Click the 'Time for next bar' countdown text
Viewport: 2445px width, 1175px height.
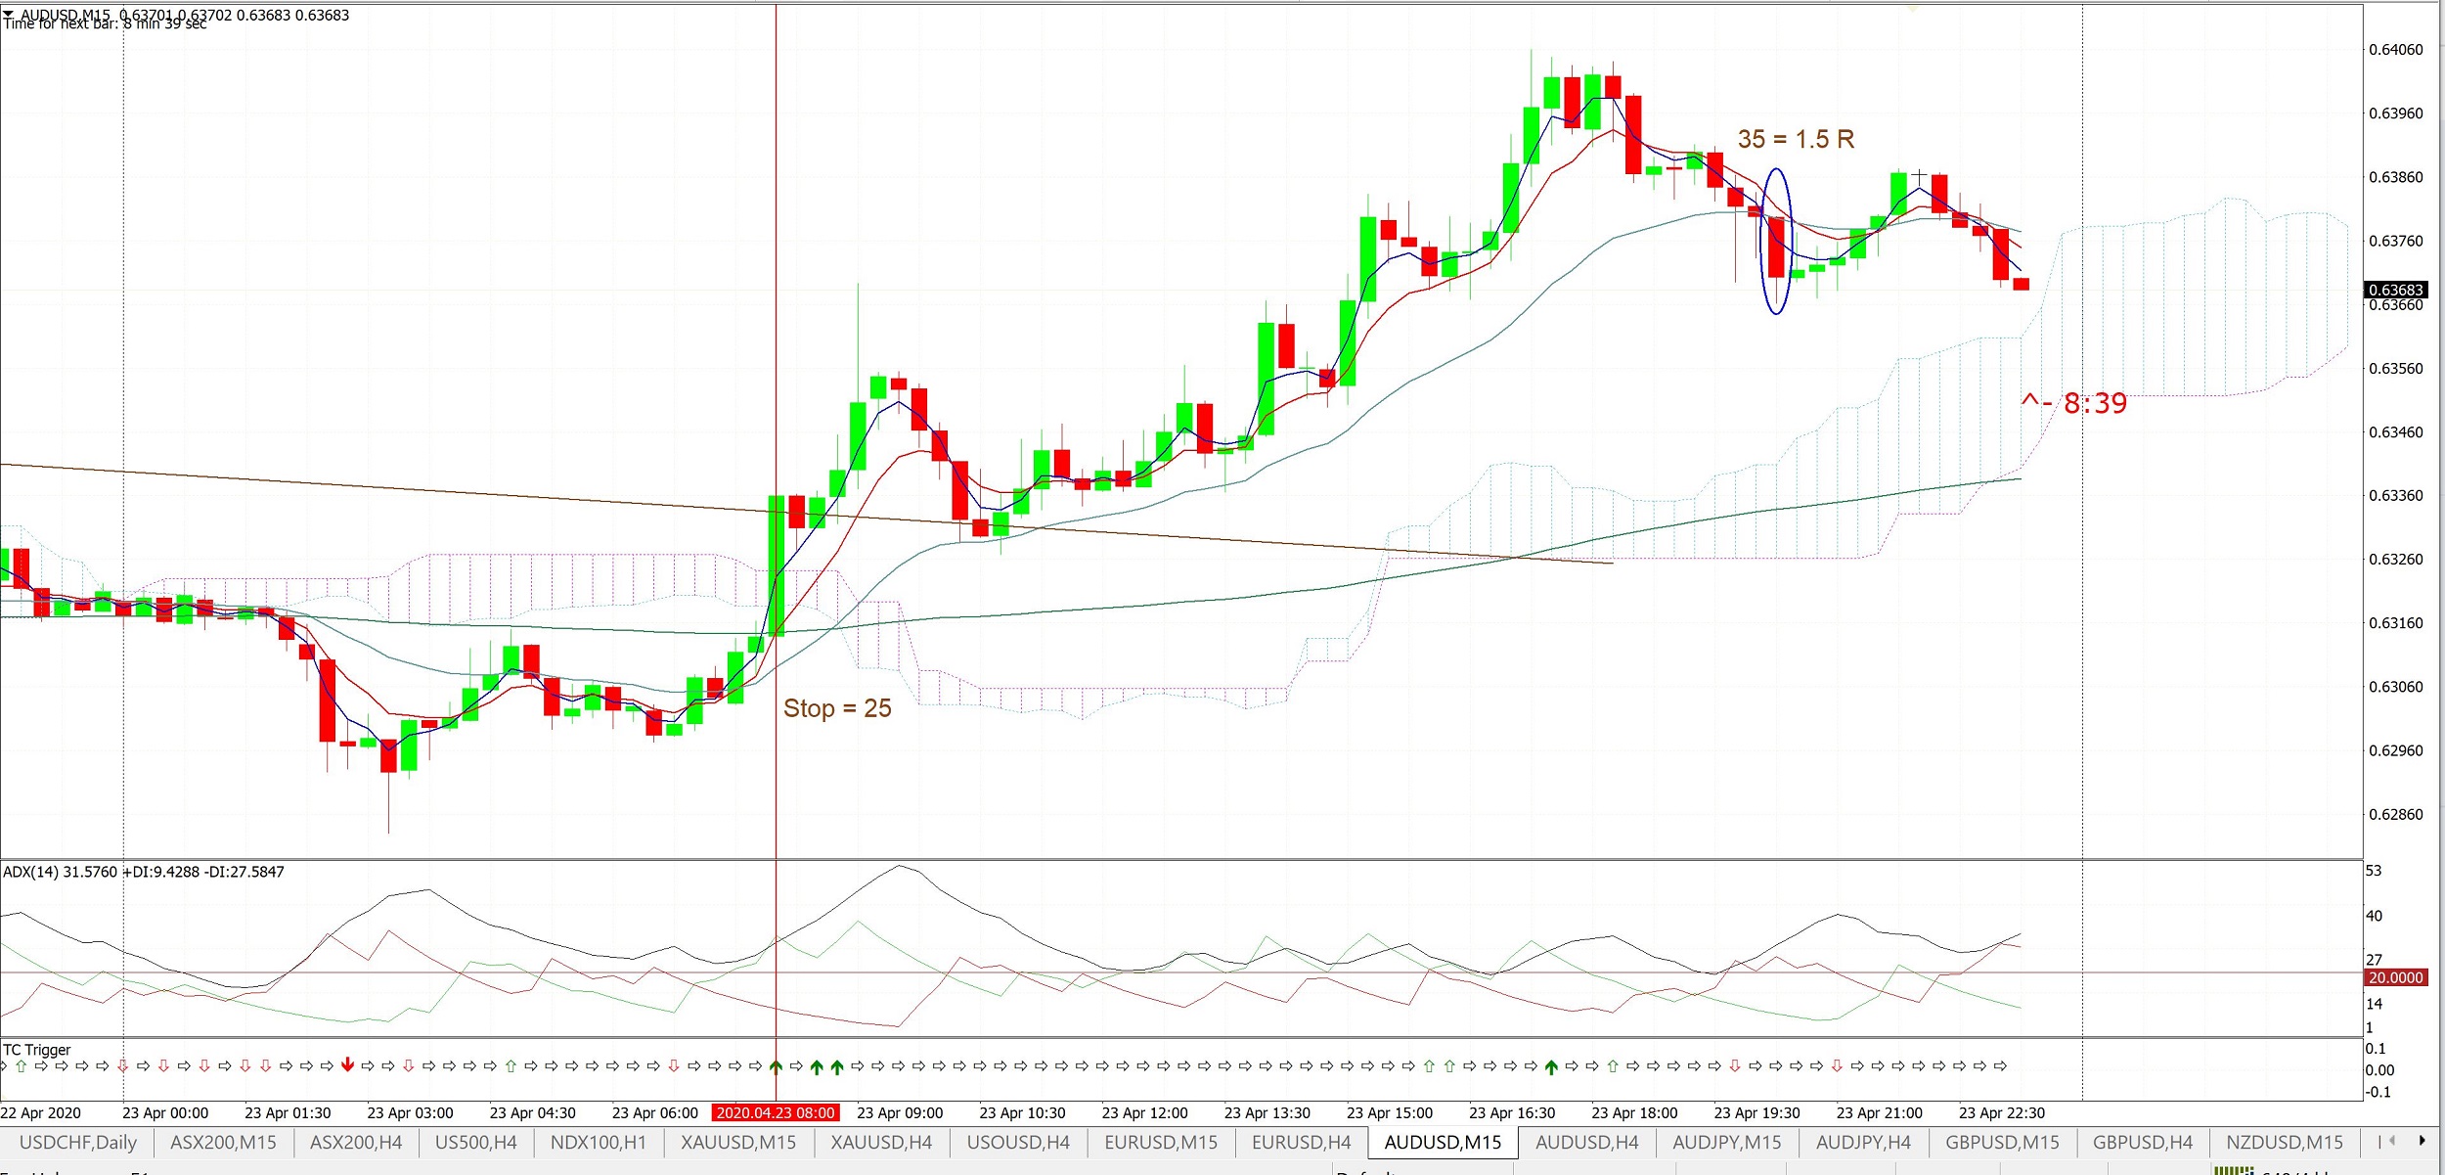[105, 24]
